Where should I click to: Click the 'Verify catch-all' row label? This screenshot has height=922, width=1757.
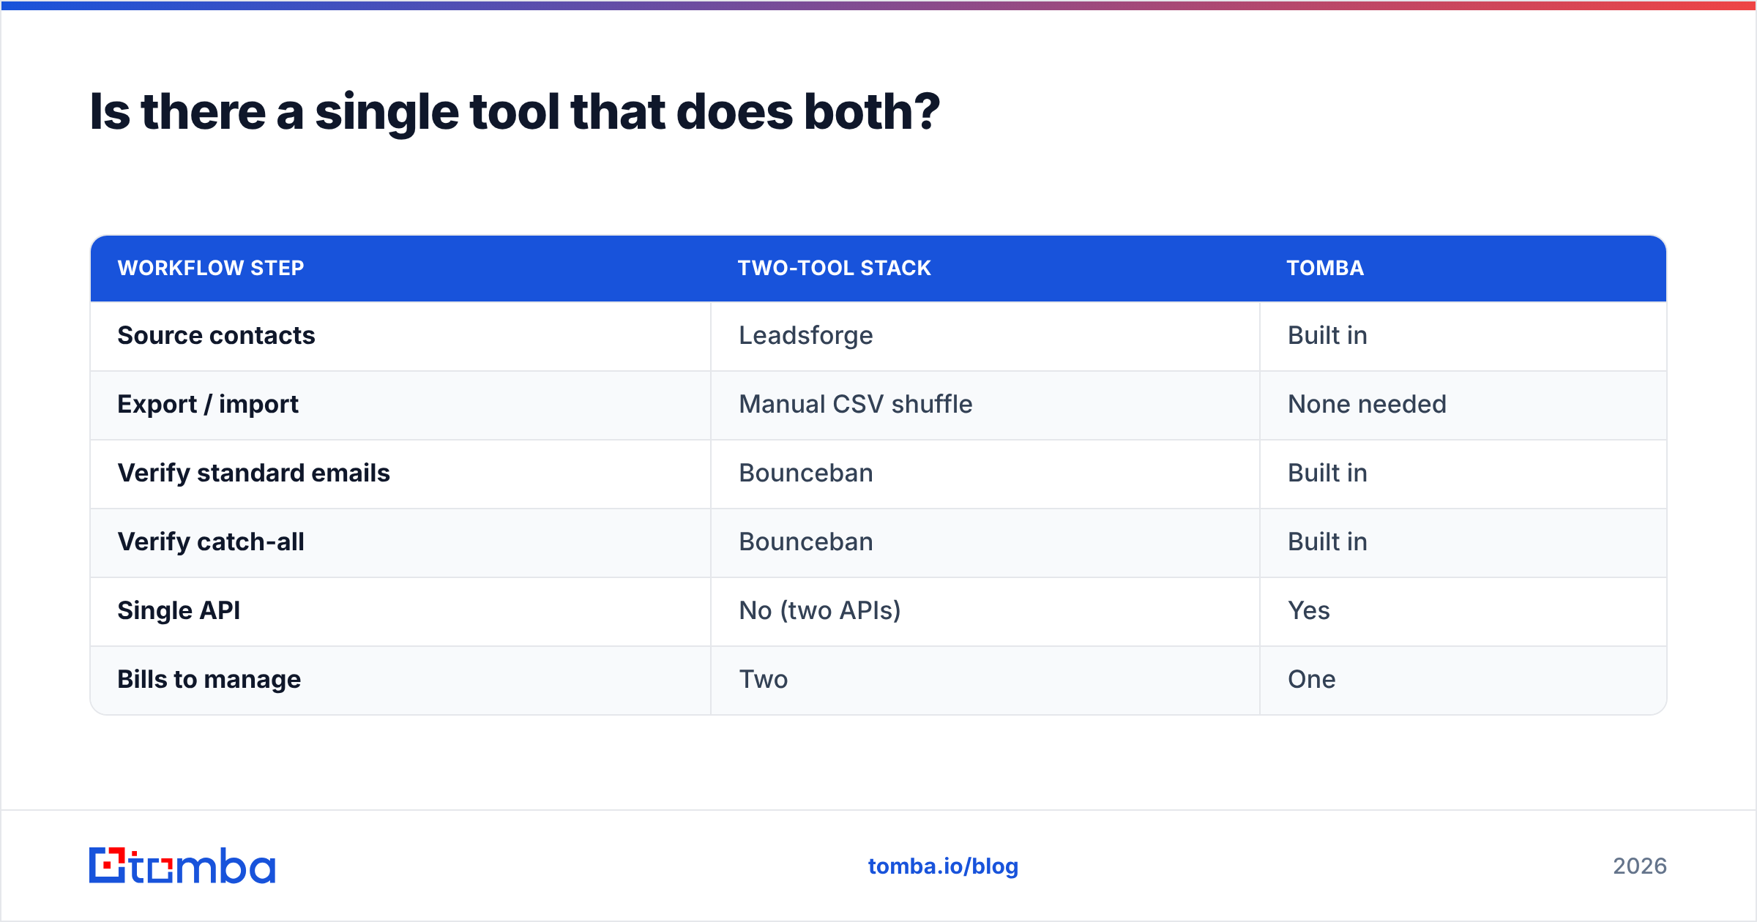(x=211, y=542)
